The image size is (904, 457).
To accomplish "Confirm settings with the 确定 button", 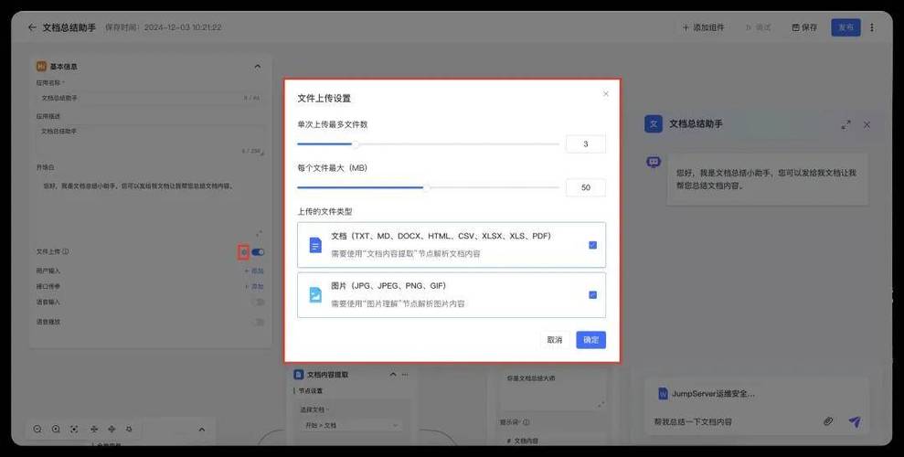I will (590, 339).
